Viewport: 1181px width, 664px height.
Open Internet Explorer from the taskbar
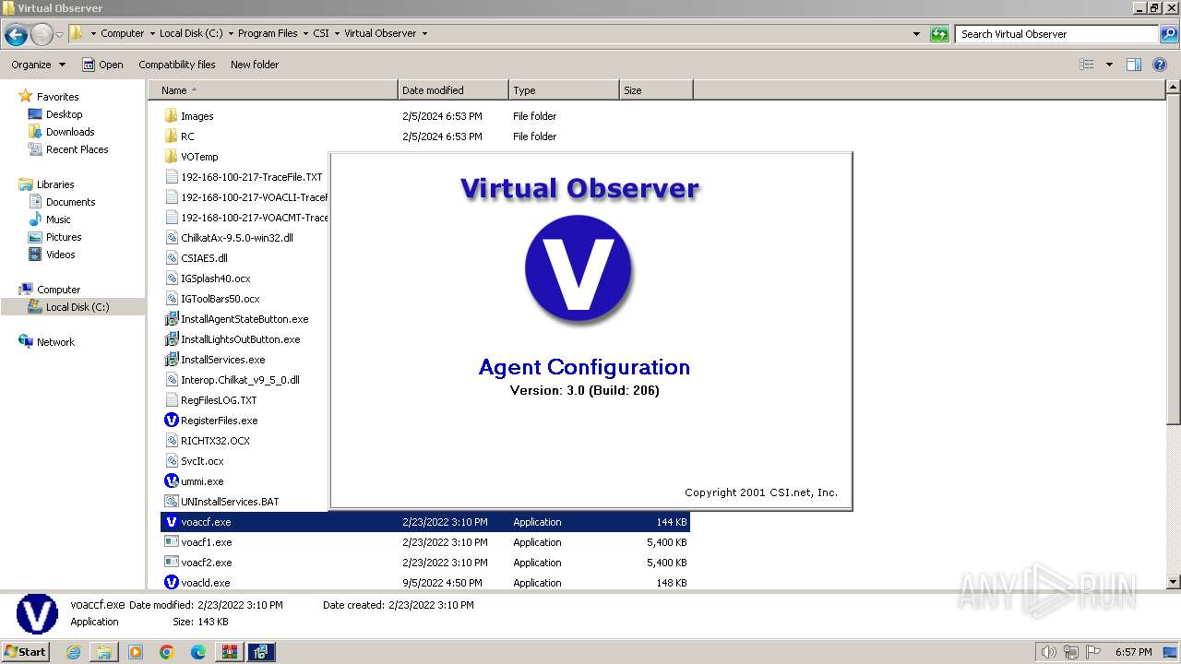pyautogui.click(x=73, y=652)
